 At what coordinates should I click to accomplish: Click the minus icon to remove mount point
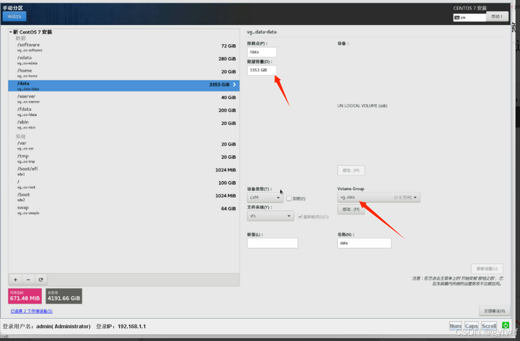click(x=28, y=280)
